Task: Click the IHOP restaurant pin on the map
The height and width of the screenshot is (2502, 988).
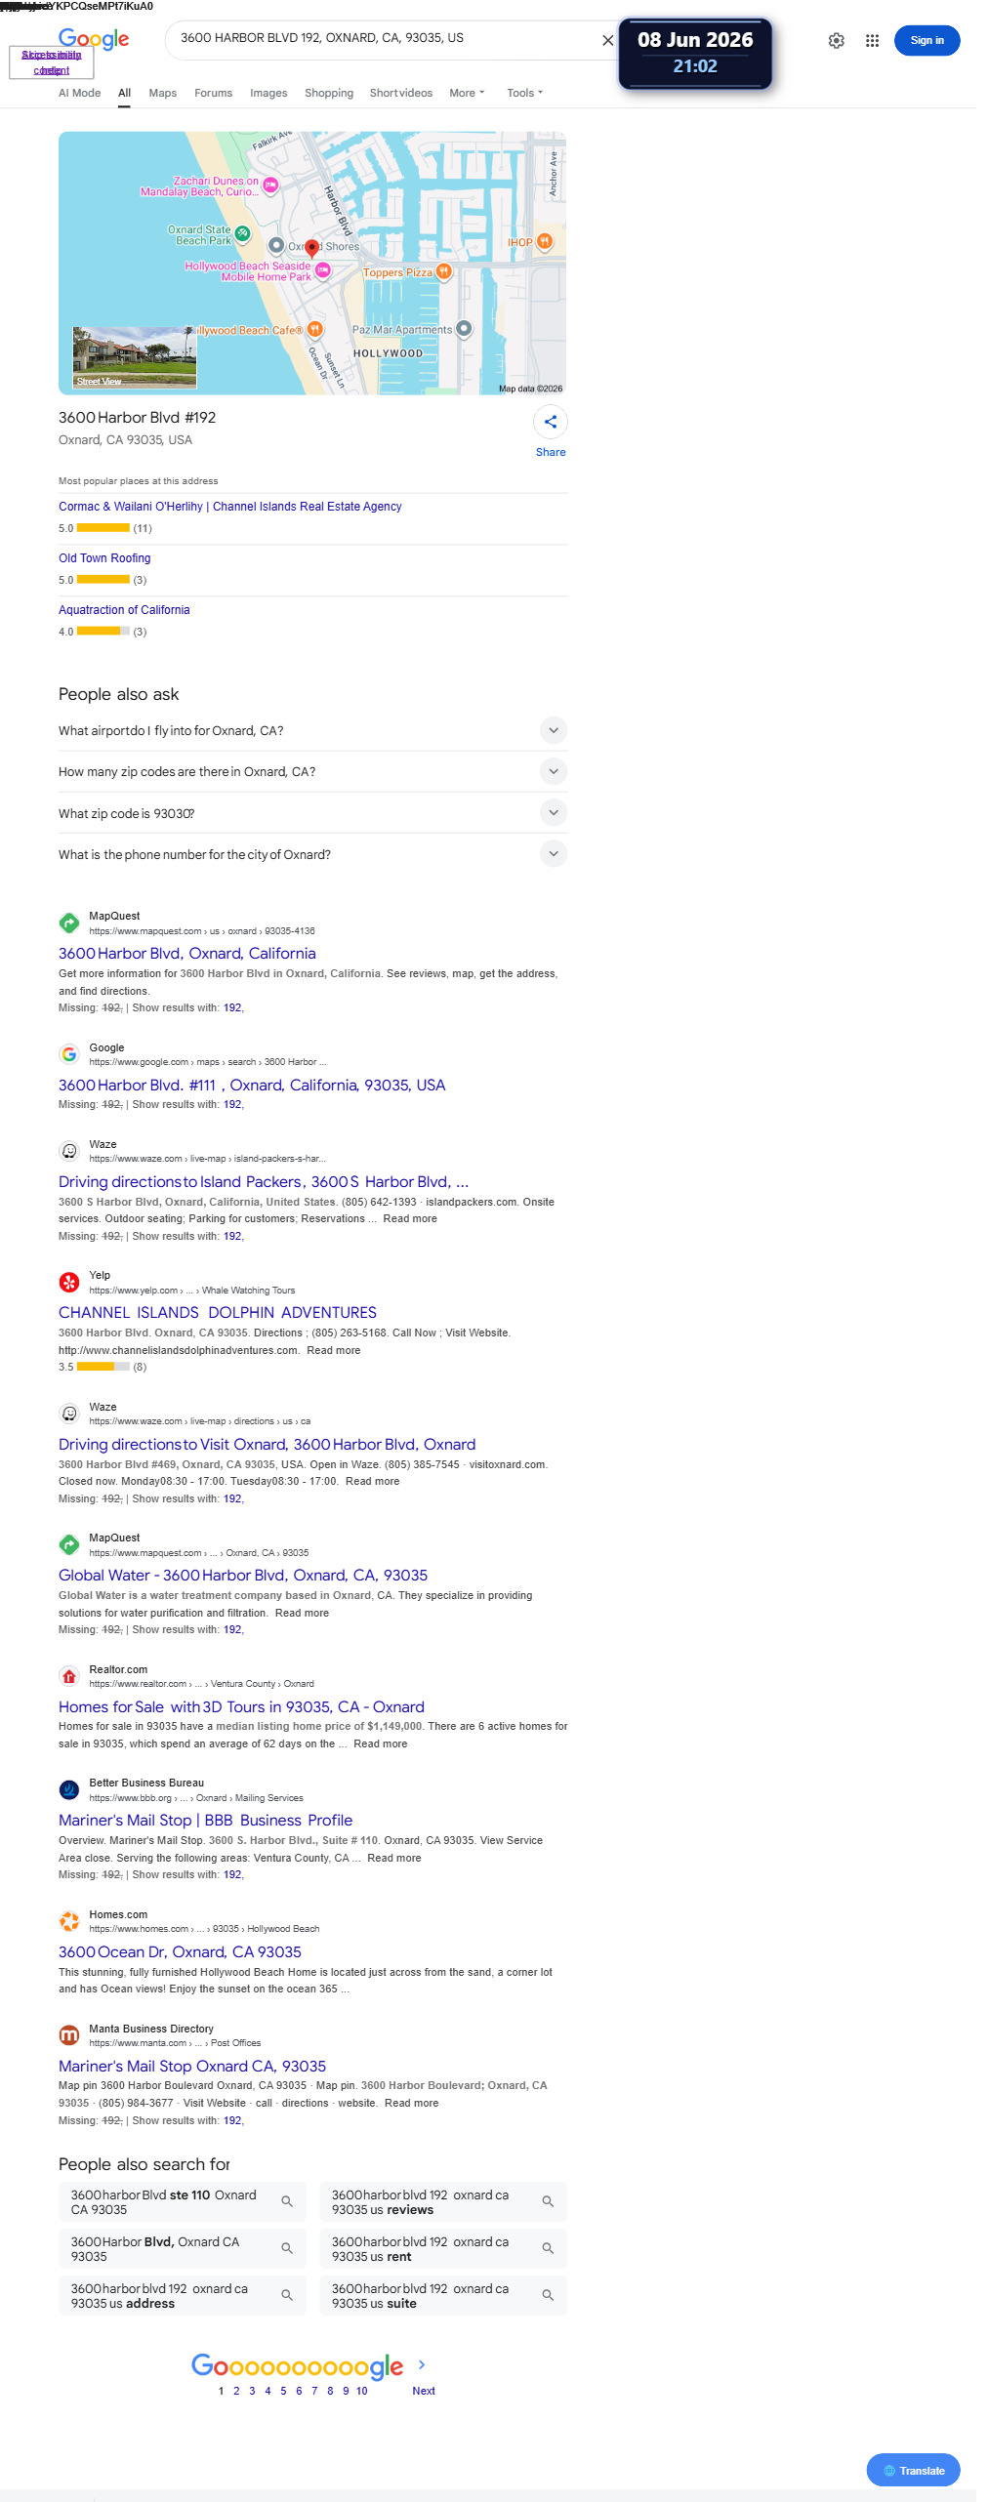Action: pos(546,241)
